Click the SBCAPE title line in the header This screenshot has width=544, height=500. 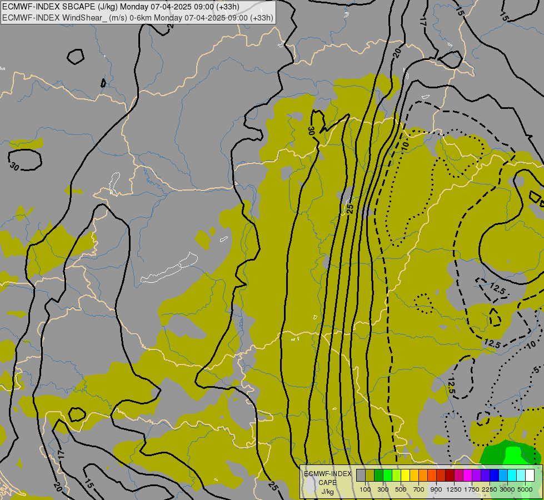click(121, 7)
